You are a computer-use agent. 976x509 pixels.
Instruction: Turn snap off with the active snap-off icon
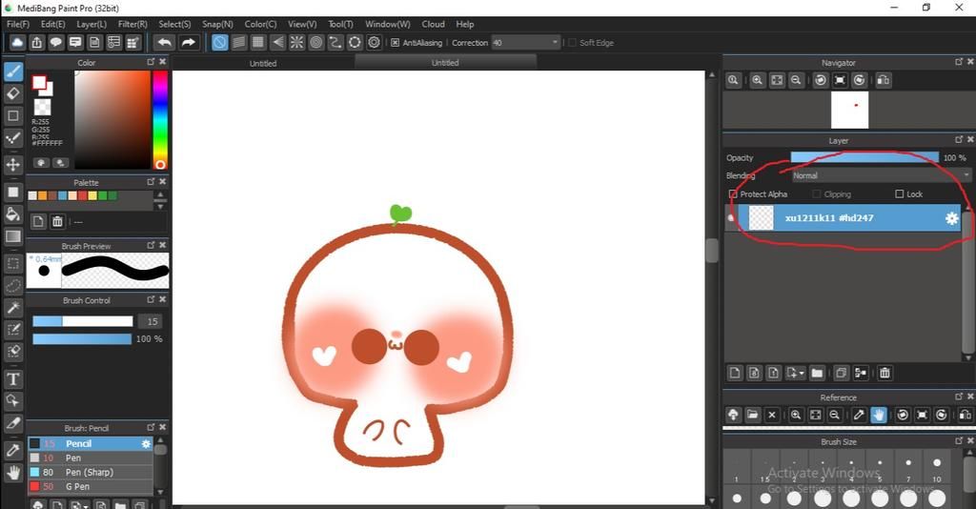point(220,42)
